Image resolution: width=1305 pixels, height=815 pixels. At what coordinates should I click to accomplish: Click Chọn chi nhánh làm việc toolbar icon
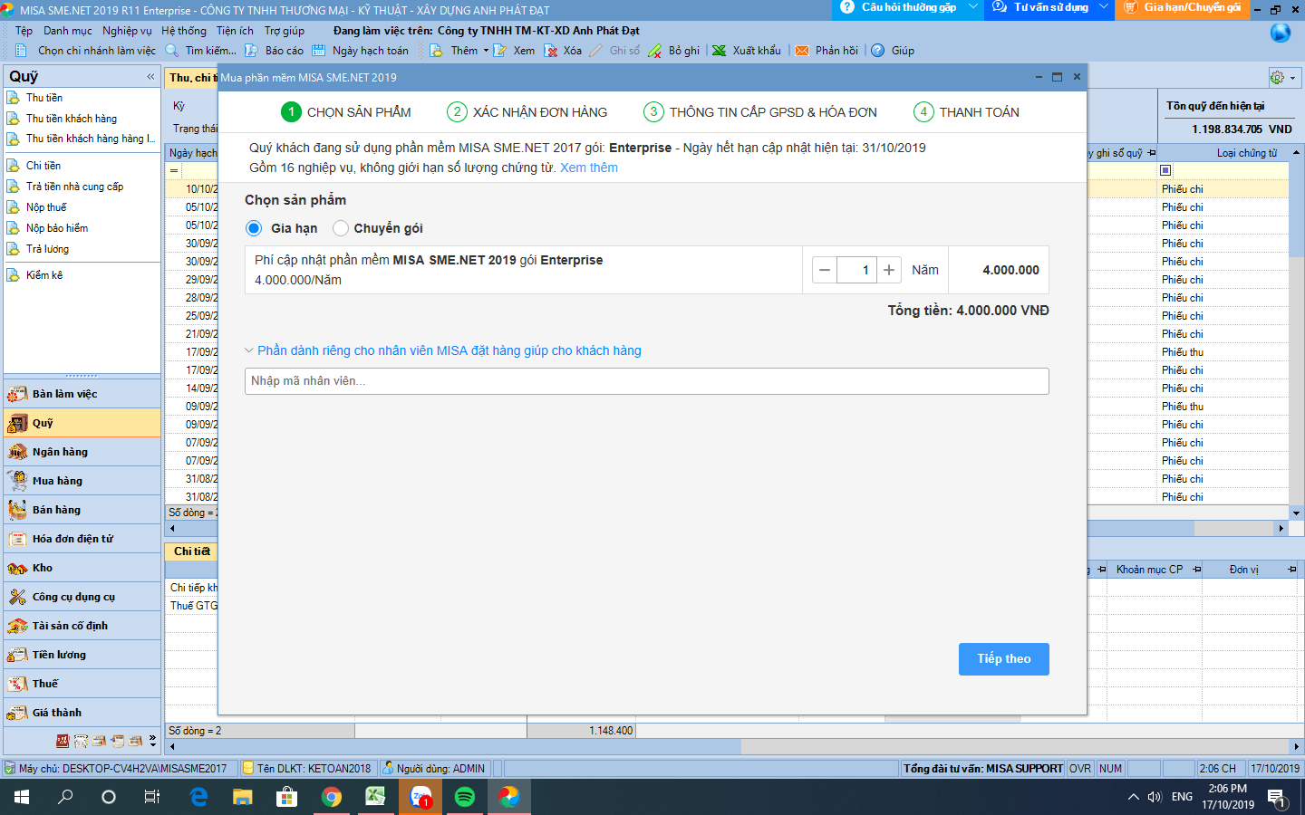click(x=22, y=51)
